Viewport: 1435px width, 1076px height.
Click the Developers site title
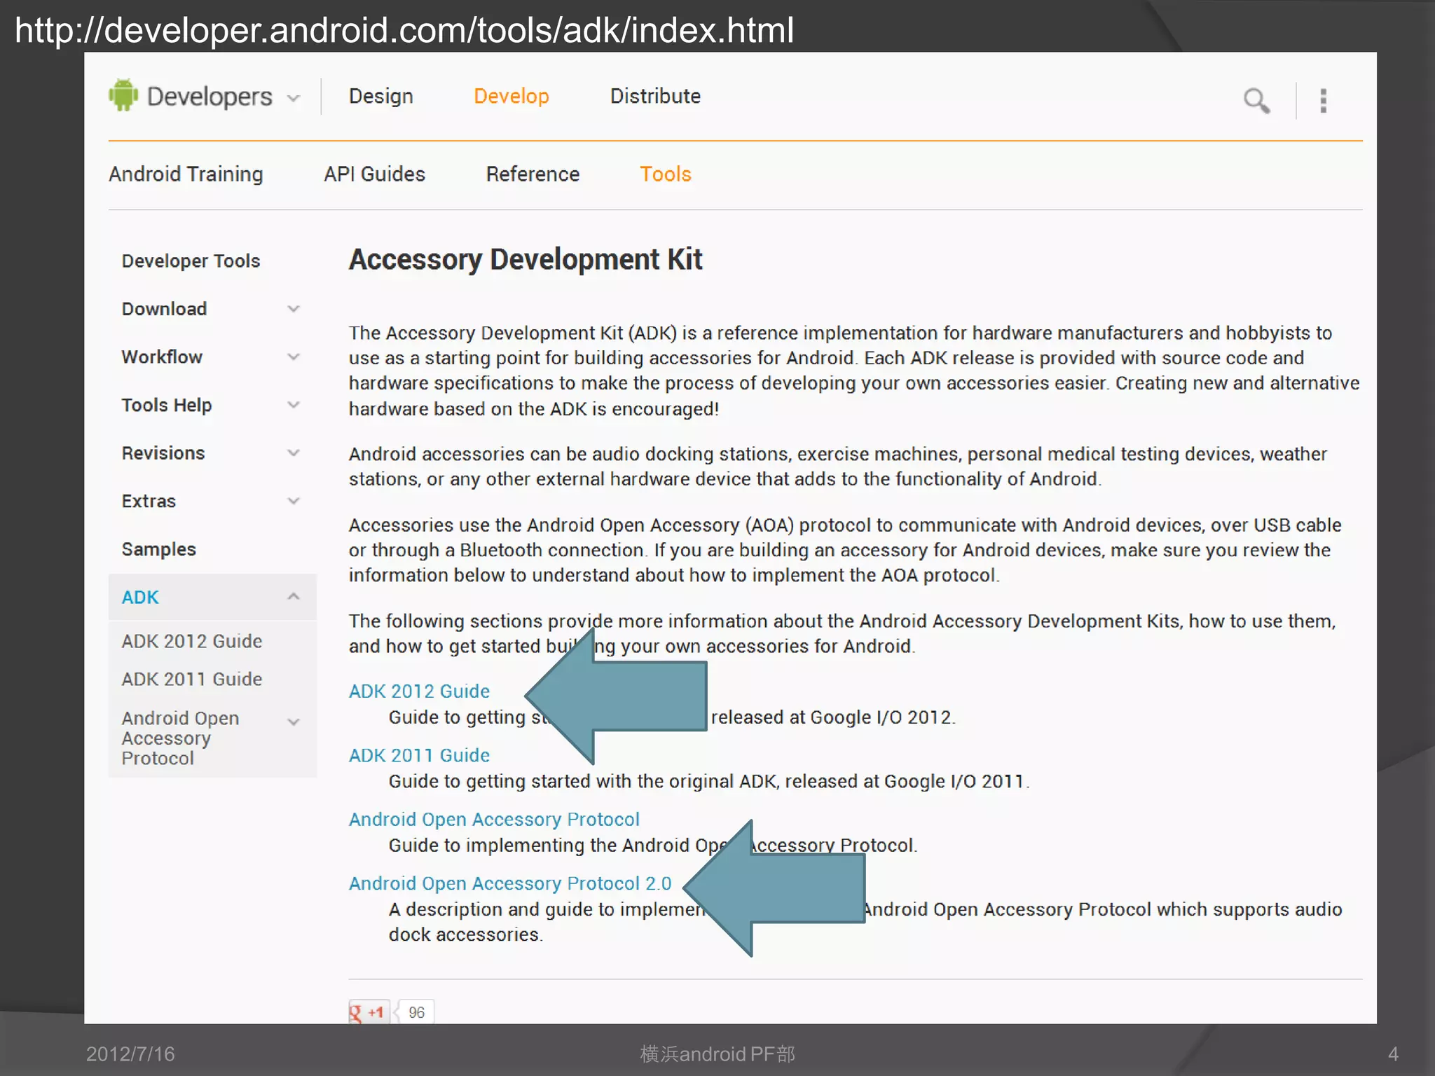[209, 96]
